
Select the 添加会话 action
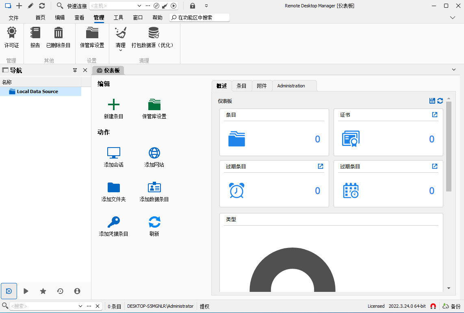pos(113,157)
